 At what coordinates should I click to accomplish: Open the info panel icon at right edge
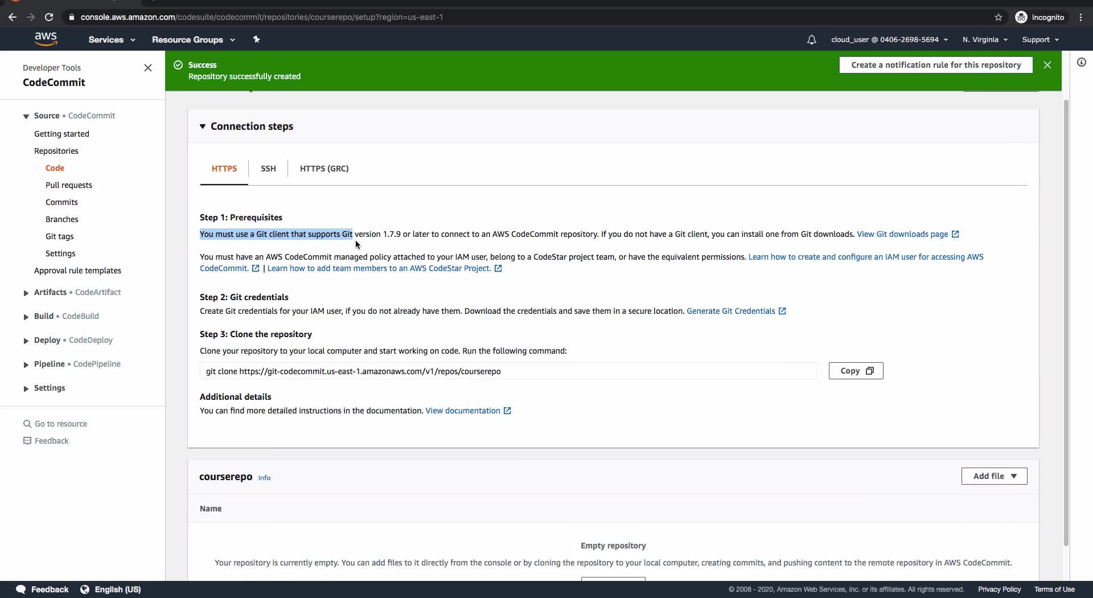tap(1081, 62)
